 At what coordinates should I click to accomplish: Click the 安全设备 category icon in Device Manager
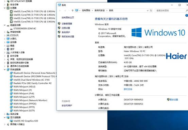point(8,4)
